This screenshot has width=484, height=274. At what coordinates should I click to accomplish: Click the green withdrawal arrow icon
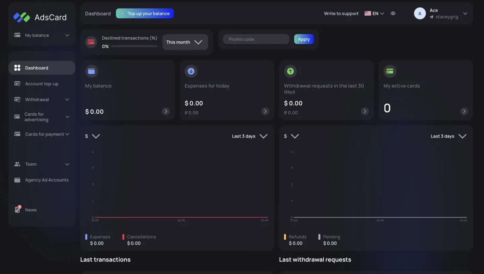[x=290, y=71]
